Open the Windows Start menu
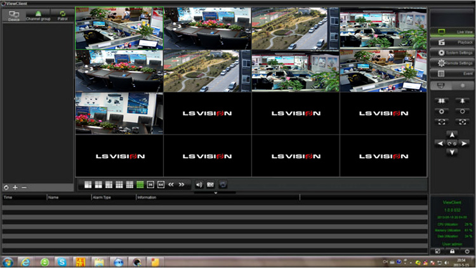The image size is (476, 268). (x=8, y=262)
